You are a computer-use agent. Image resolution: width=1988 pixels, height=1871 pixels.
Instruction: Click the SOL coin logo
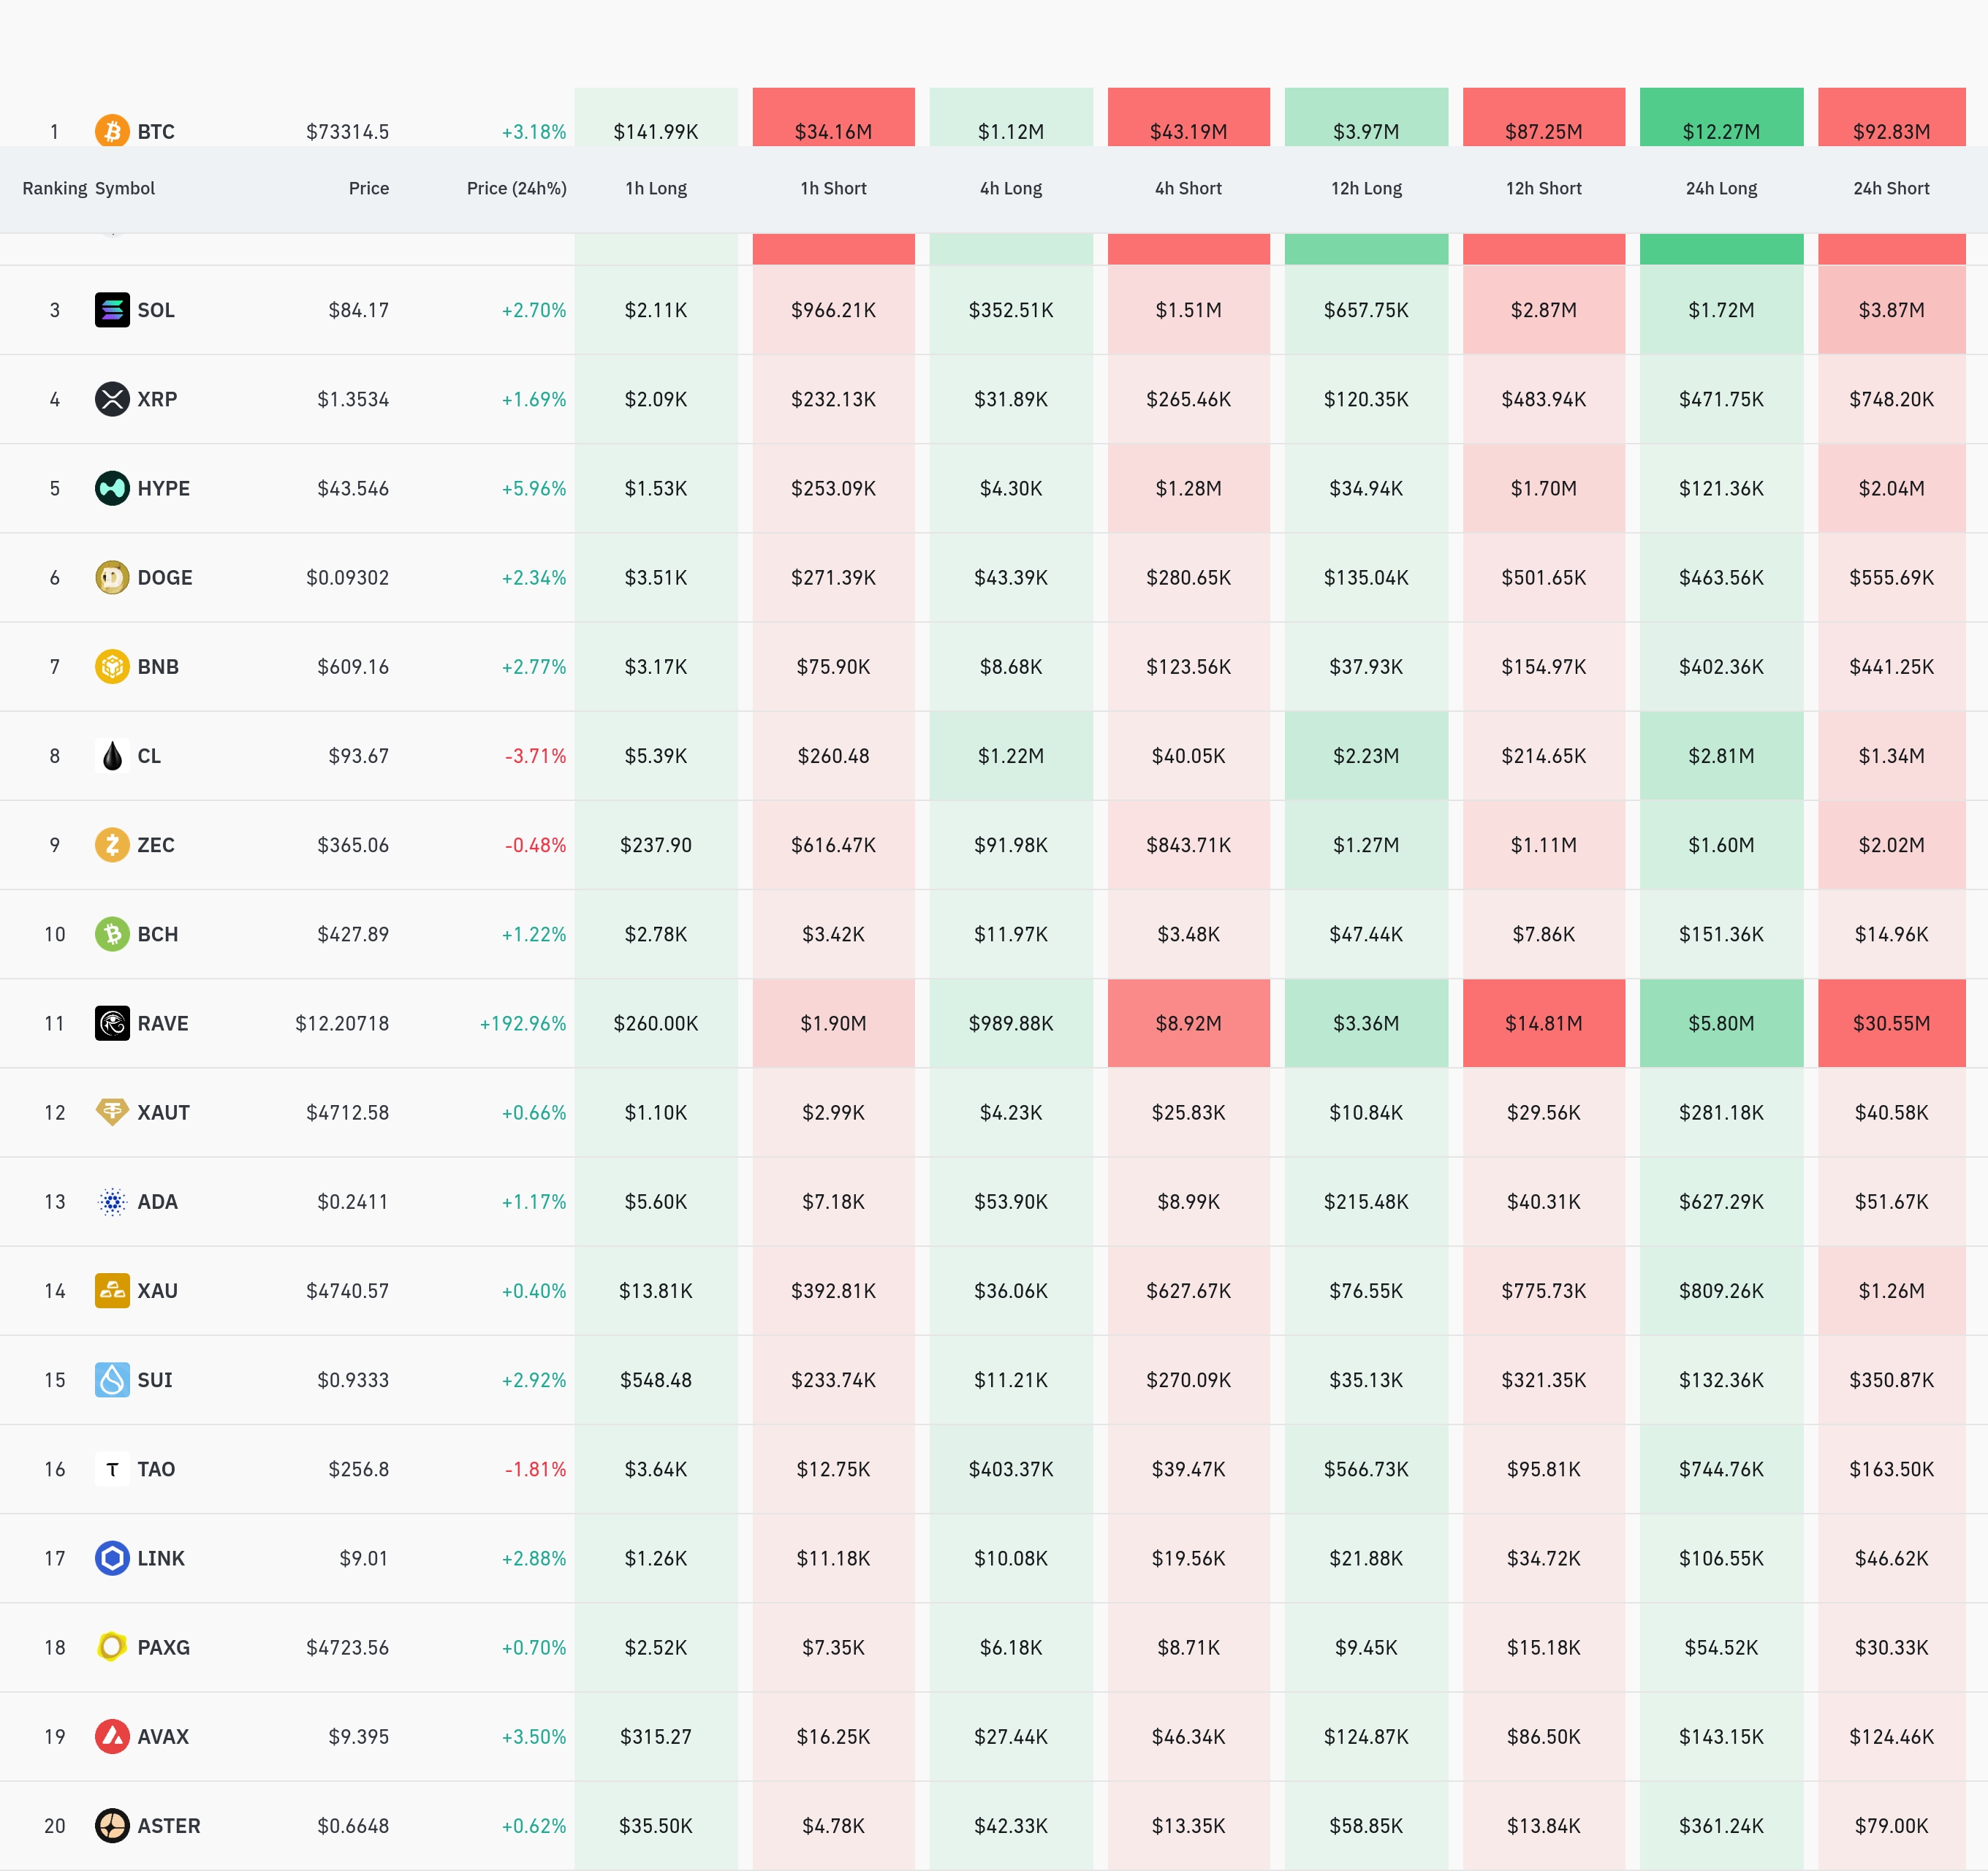[x=112, y=310]
